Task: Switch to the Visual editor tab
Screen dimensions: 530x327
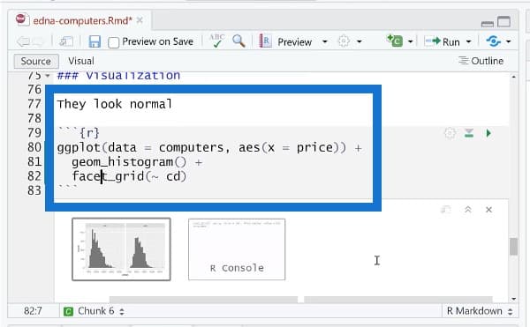Action: (x=81, y=61)
